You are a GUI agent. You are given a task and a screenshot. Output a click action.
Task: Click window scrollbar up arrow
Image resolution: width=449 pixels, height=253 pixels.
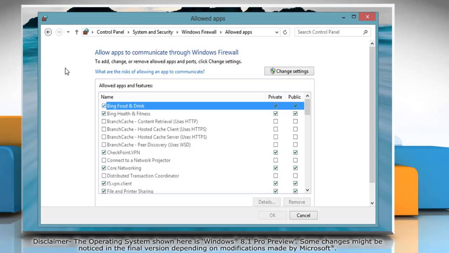coord(372,44)
